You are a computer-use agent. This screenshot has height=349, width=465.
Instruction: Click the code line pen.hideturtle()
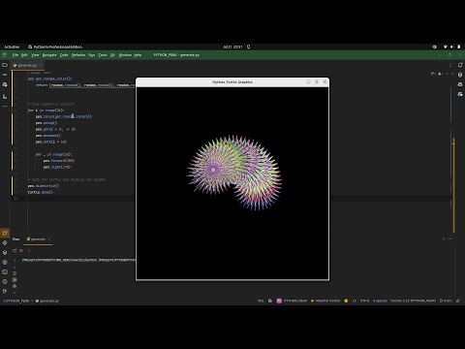click(x=44, y=186)
